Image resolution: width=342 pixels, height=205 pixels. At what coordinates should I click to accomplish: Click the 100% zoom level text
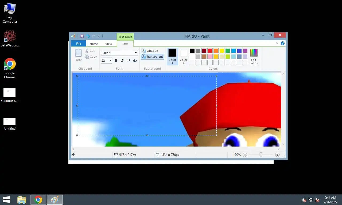(237, 155)
